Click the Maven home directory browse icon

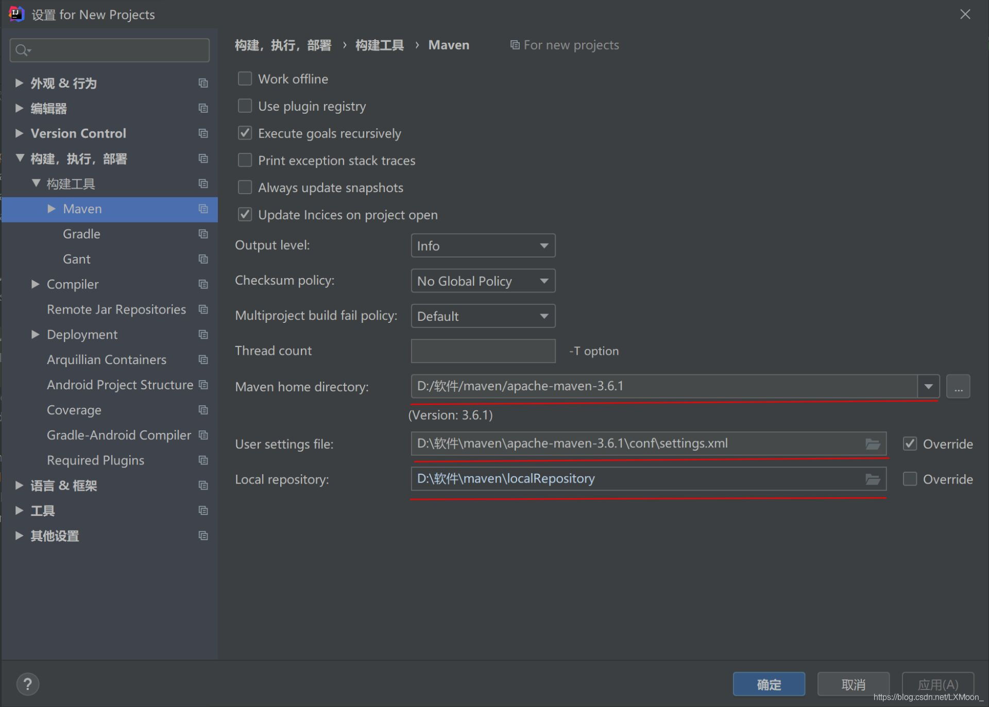point(959,386)
